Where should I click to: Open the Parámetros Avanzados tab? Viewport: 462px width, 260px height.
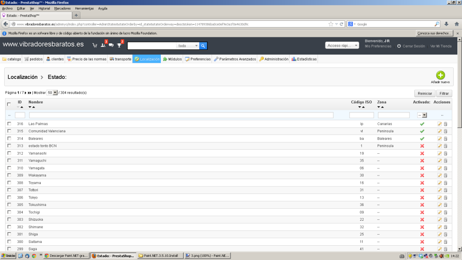(235, 59)
